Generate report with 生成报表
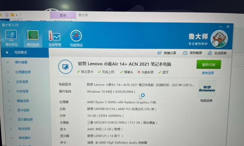This screenshot has height=146, width=244. (217, 53)
